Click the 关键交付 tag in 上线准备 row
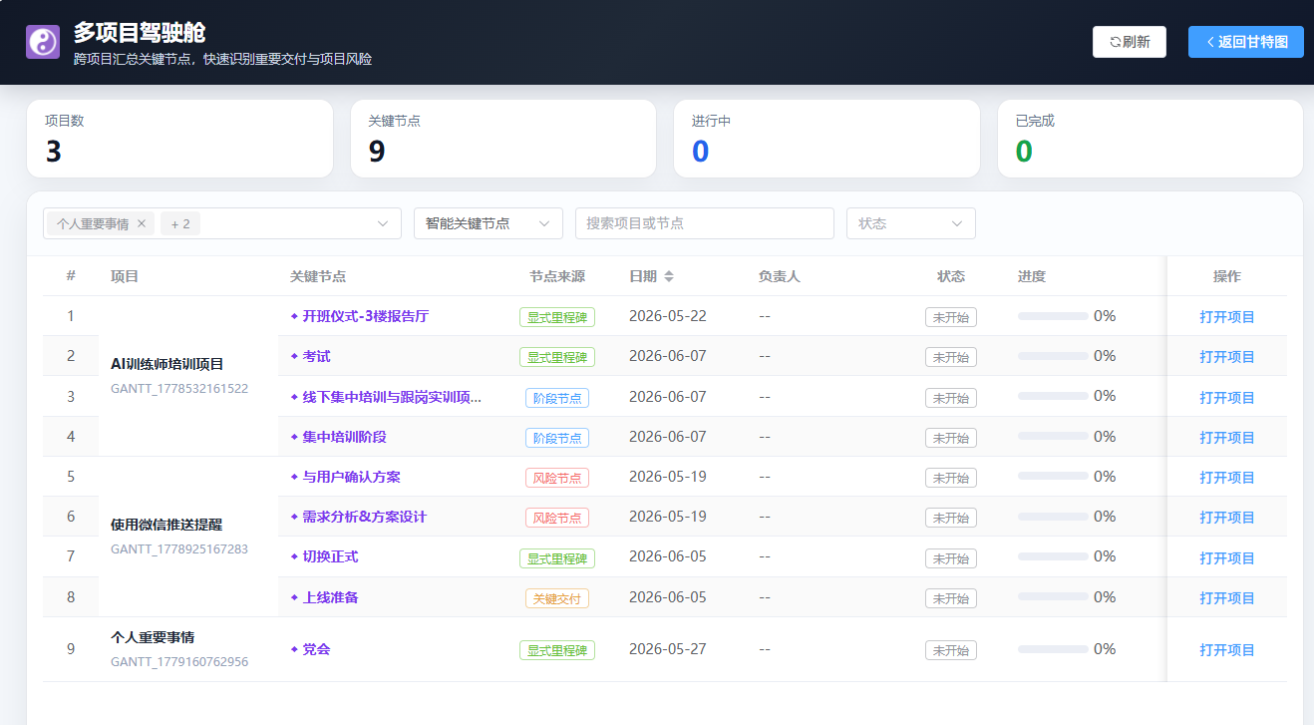The width and height of the screenshot is (1314, 725). [x=557, y=598]
